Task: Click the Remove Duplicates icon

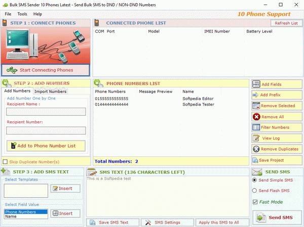Action: coord(256,149)
